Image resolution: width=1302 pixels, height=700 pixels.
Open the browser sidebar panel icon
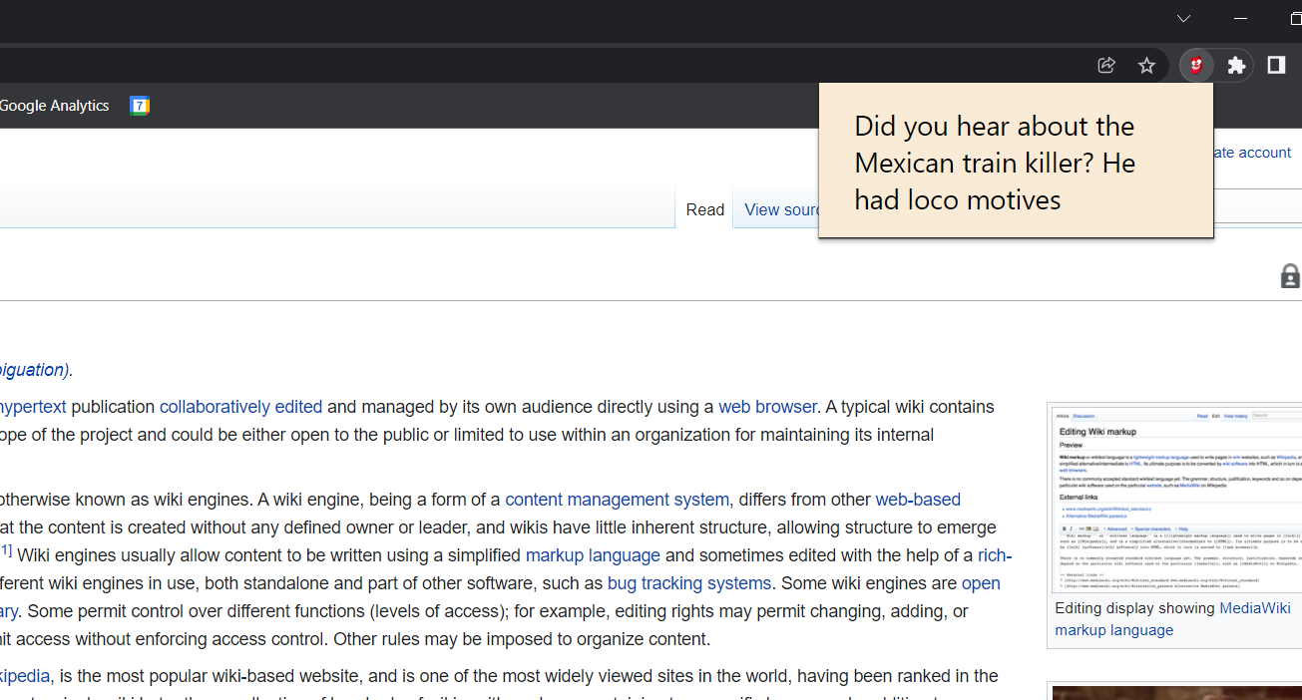1275,64
